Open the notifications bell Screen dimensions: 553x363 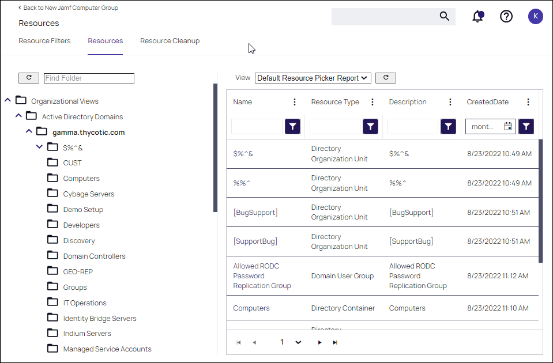(477, 16)
